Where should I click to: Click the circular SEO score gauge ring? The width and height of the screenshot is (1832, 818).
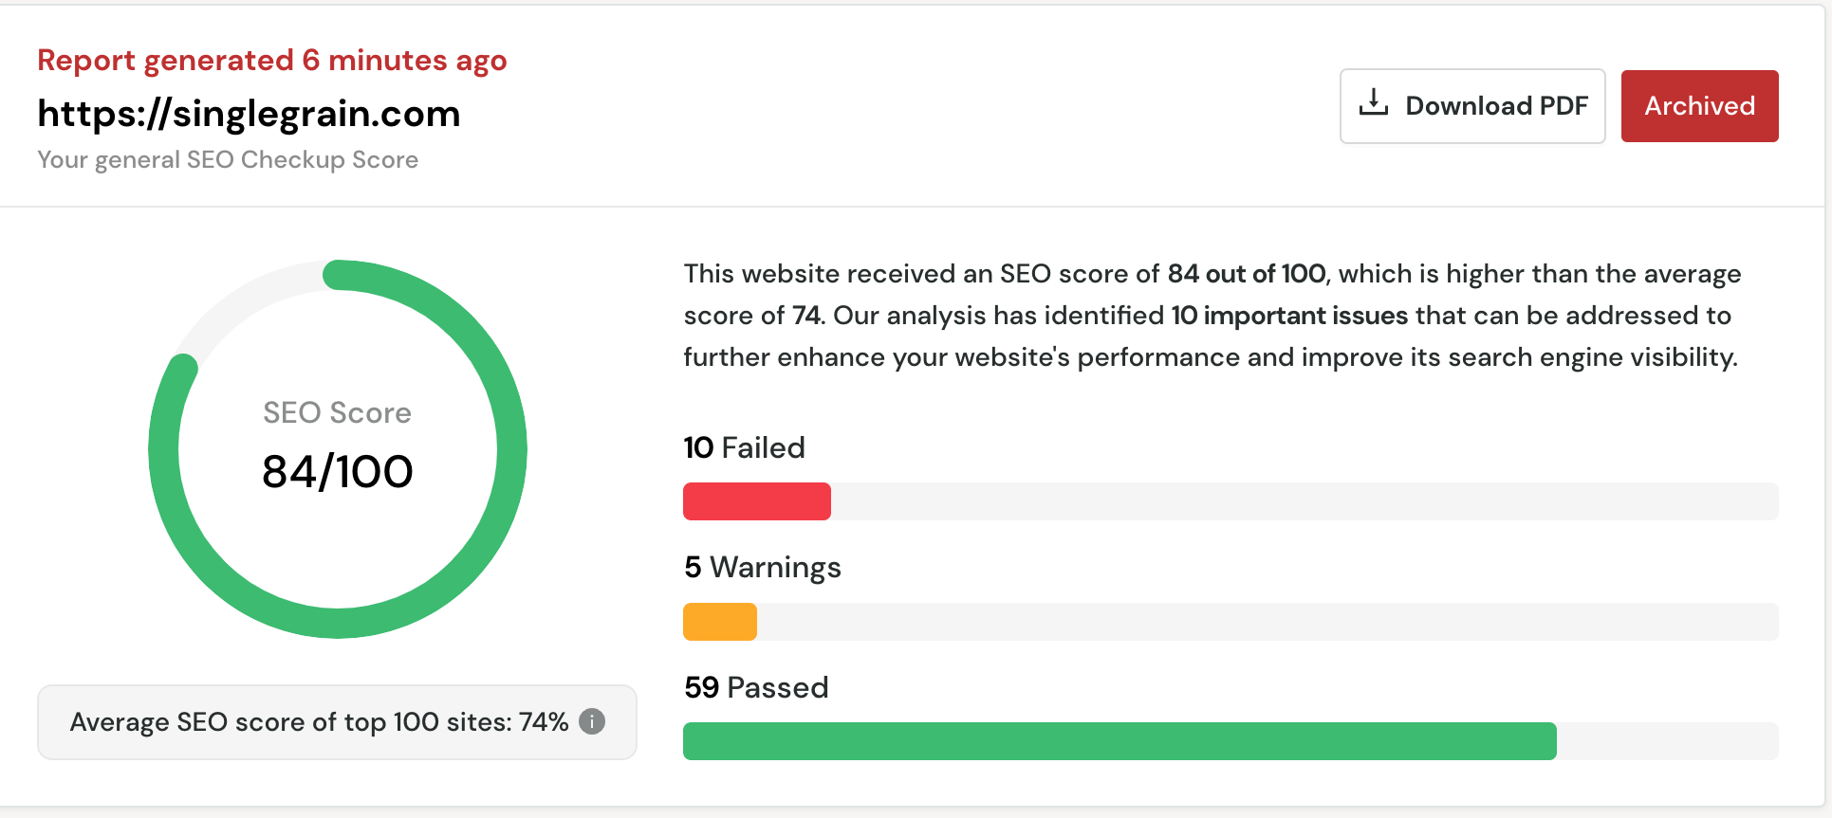[510, 449]
